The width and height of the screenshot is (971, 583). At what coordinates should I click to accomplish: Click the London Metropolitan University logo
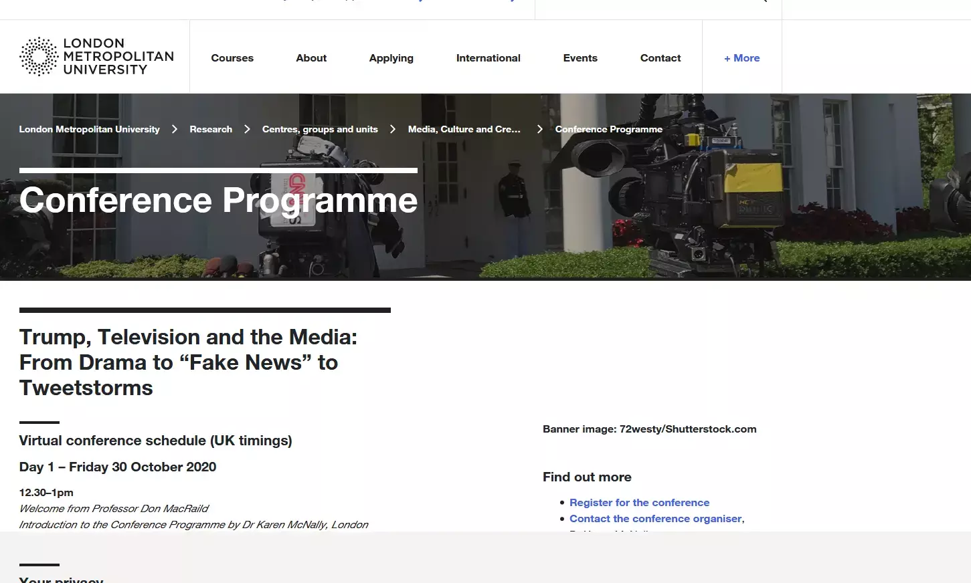pyautogui.click(x=96, y=57)
